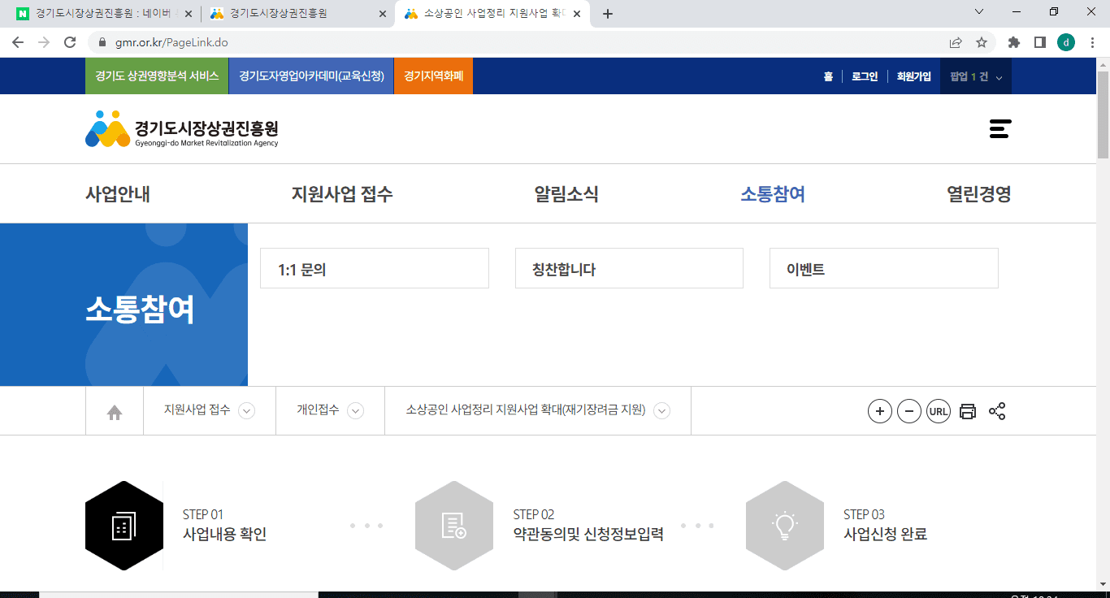Increase text size with plus icon

[x=880, y=411]
